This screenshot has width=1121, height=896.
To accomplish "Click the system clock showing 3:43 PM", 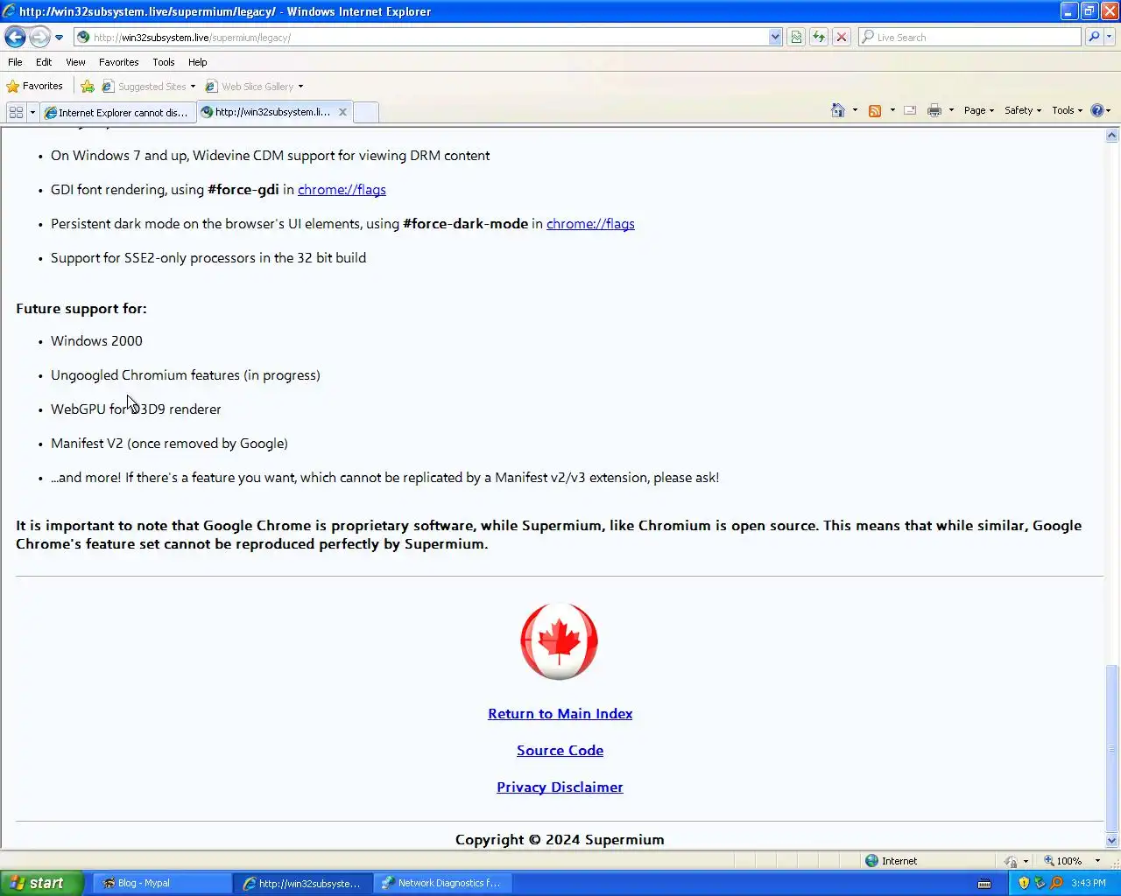I will (x=1089, y=883).
